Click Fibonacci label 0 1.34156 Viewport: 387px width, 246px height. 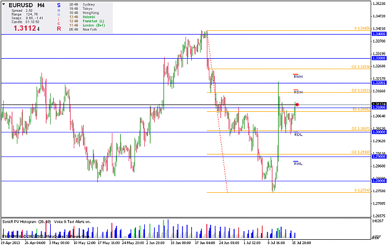coord(362,28)
